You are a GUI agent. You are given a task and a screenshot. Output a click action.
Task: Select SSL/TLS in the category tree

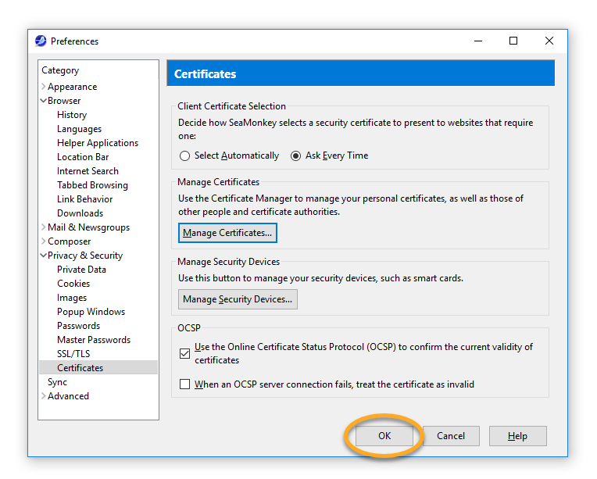[x=73, y=354]
